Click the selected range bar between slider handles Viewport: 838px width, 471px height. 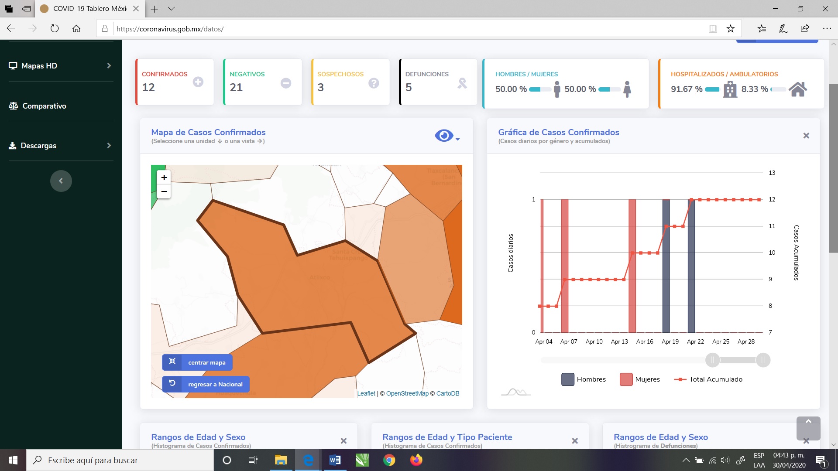tap(738, 360)
